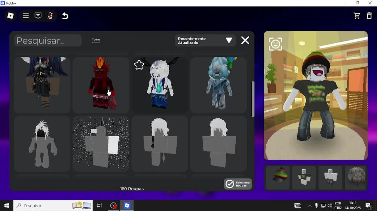Open network status tray icon
This screenshot has width=377, height=211.
click(323, 206)
